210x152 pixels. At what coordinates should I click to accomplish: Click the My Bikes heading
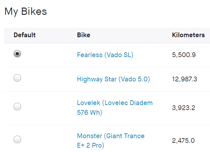[25, 12]
